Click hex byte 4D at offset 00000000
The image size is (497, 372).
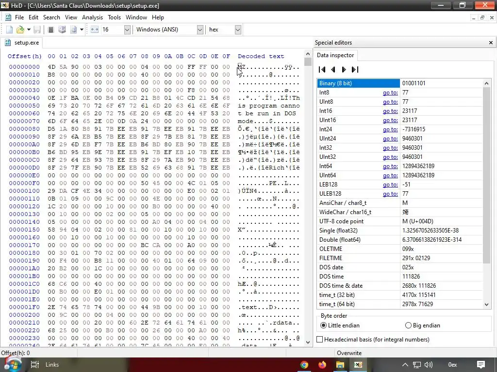(x=51, y=67)
